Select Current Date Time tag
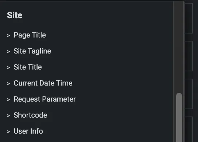Image resolution: width=198 pixels, height=142 pixels. 43,83
